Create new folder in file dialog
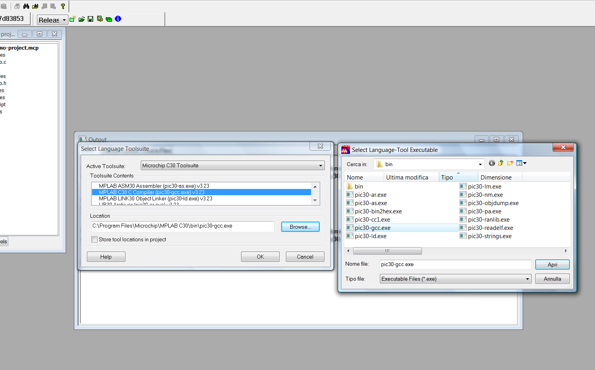This screenshot has width=595, height=370. 510,163
